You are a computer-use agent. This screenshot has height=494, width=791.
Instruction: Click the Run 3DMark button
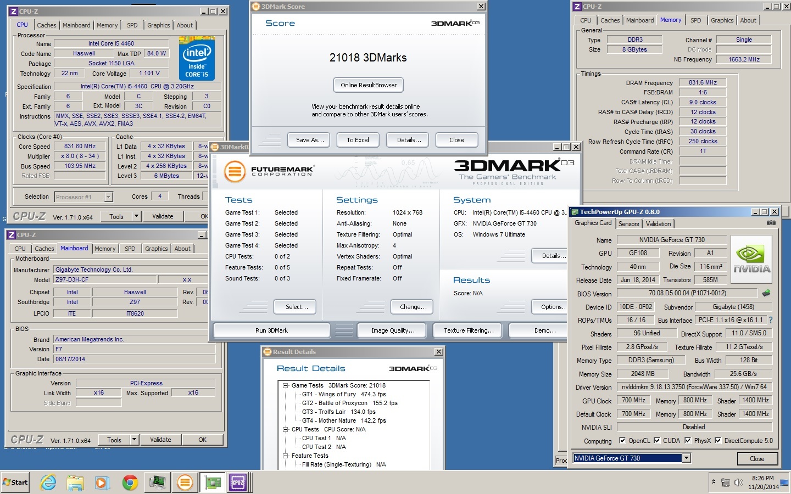click(271, 330)
